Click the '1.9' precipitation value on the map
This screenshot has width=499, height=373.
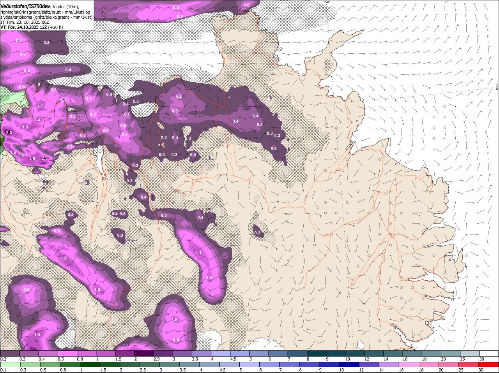(21, 156)
